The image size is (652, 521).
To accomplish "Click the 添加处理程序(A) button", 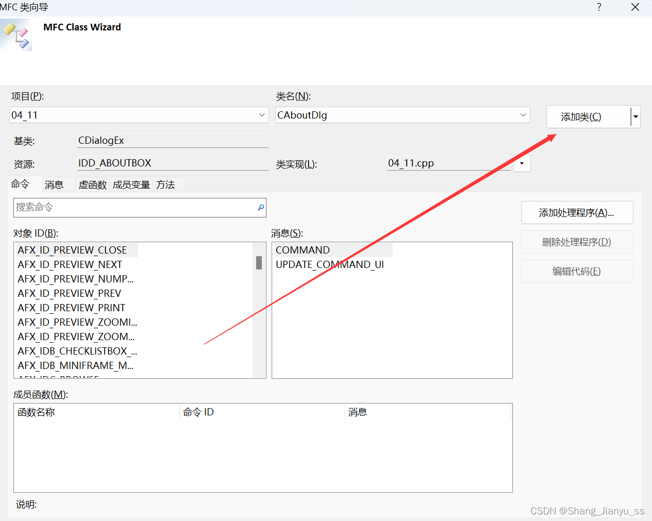I will point(577,212).
